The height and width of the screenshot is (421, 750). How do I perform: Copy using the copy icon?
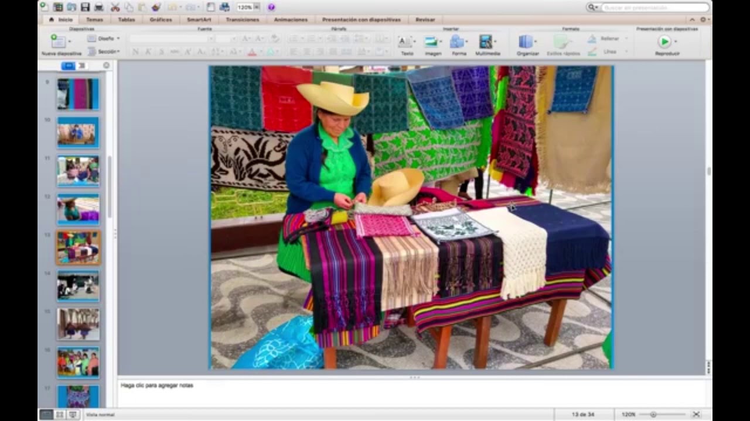click(x=128, y=7)
